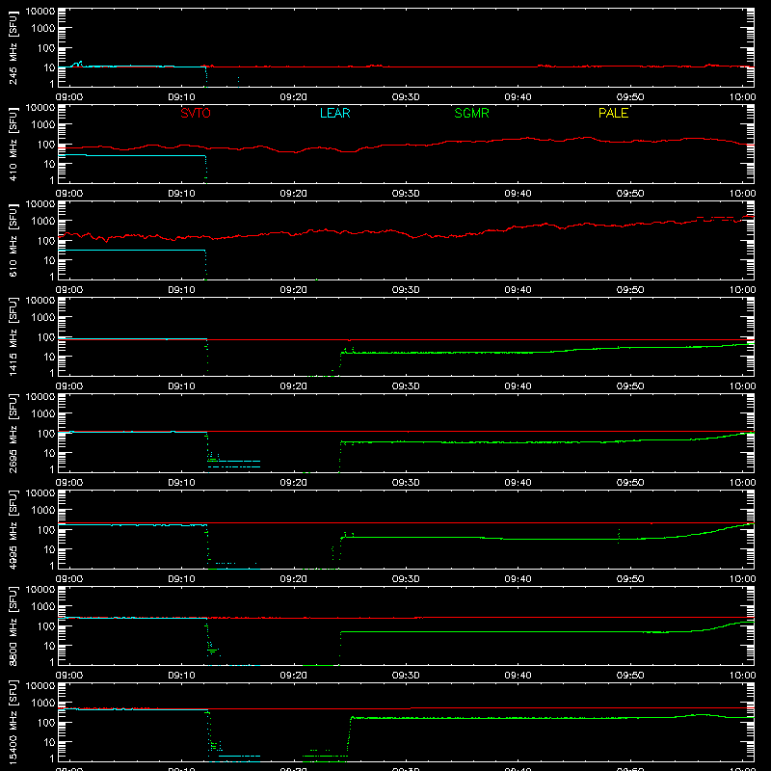Click 09:40 label under the 4995 MHz plot
Viewport: 771px width, 771px height.
click(518, 579)
